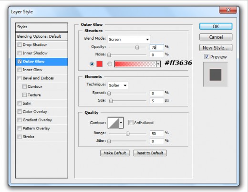This screenshot has width=248, height=192.
Task: Click the Cancel button
Action: 216,37
